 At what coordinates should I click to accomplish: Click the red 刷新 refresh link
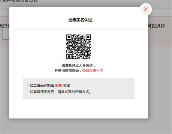(58, 86)
